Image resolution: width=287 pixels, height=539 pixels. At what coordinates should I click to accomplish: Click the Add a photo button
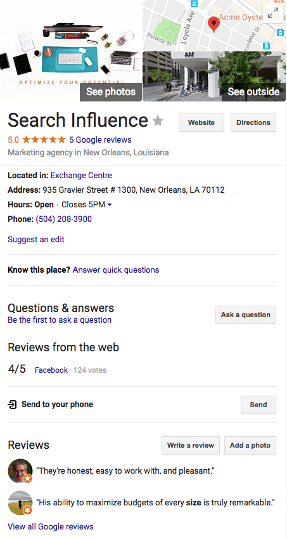[250, 446]
